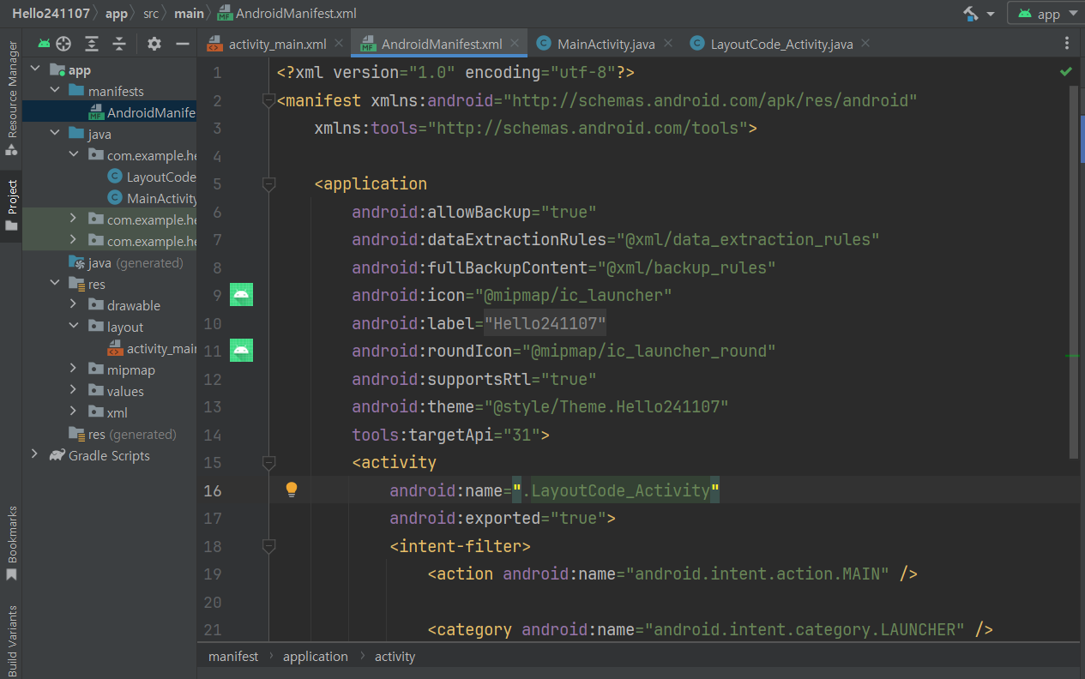Open Build Variants tool window
Image resolution: width=1085 pixels, height=679 pixels.
point(11,640)
